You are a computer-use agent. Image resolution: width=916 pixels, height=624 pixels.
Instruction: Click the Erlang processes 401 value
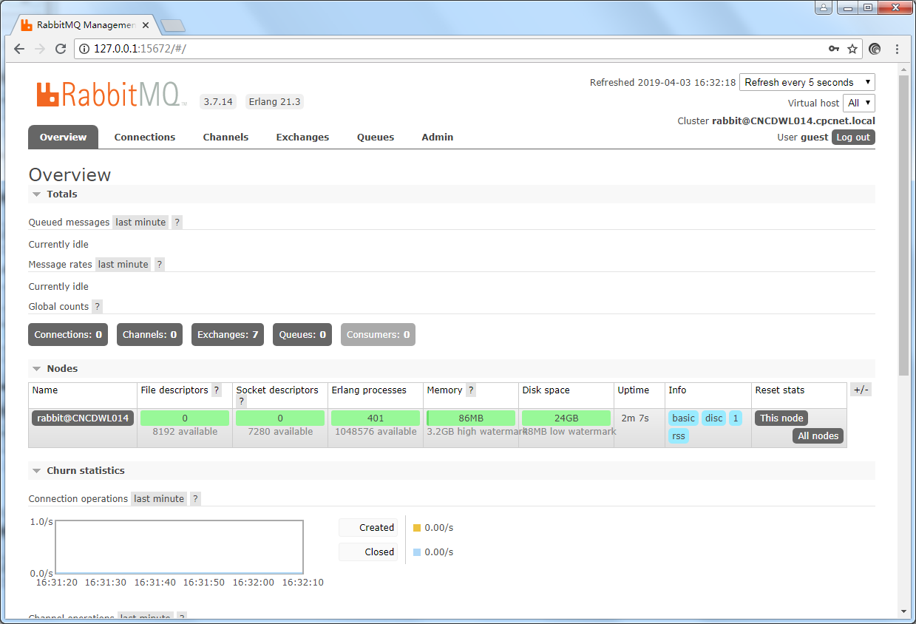pos(376,418)
